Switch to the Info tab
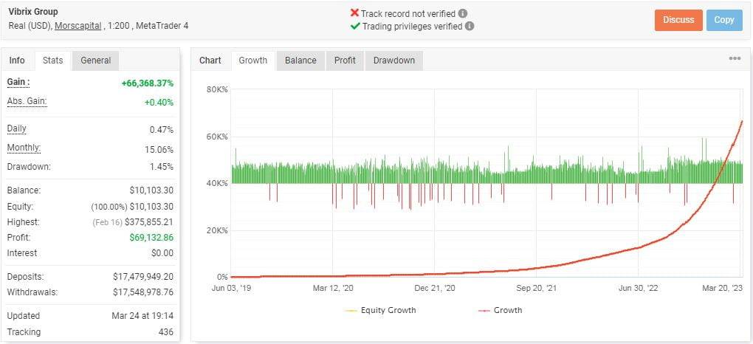The width and height of the screenshot is (753, 344). click(17, 61)
